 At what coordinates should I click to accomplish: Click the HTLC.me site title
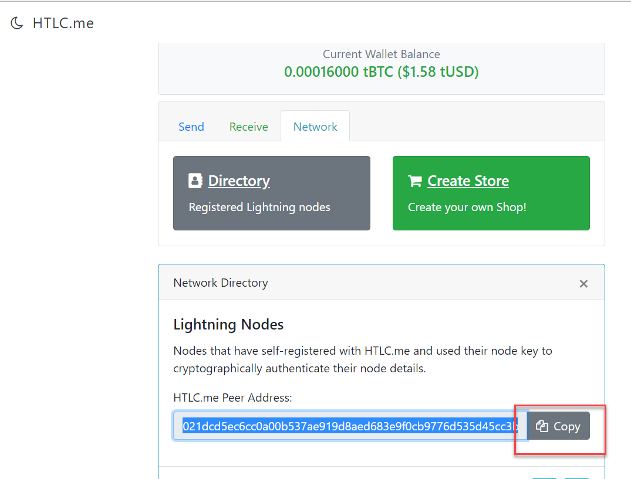tap(63, 23)
